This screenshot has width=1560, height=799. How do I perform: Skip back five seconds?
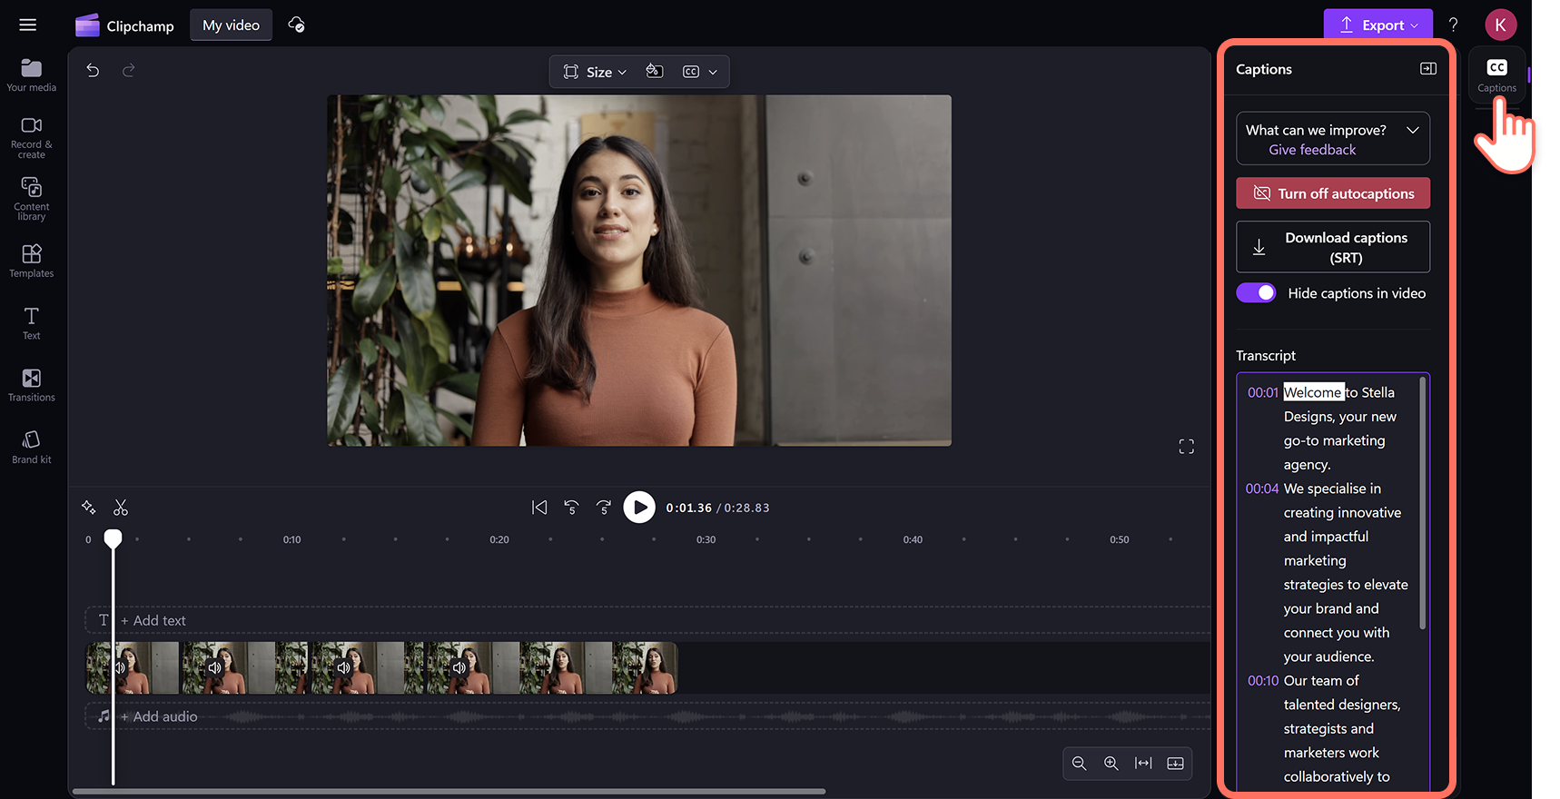571,508
